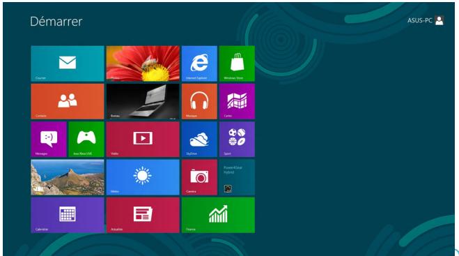Launch Internet Explorer tile

point(199,63)
